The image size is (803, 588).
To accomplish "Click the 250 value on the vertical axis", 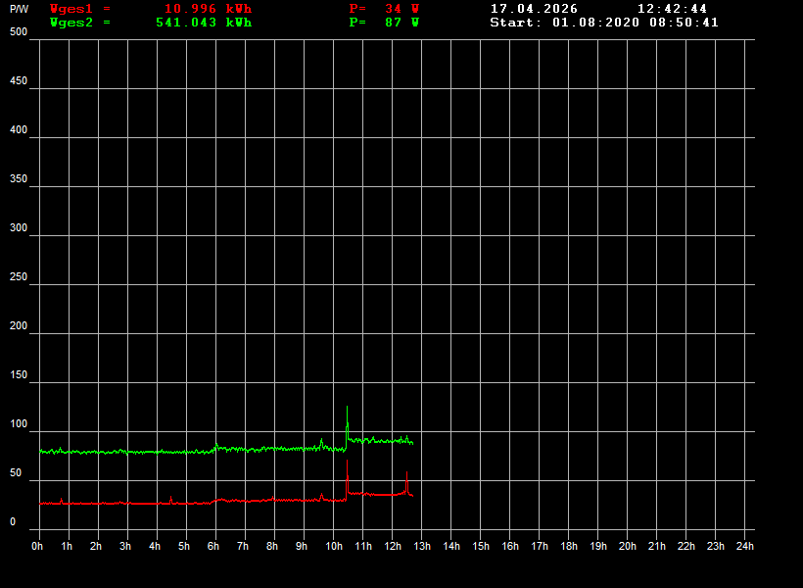I will pos(19,276).
